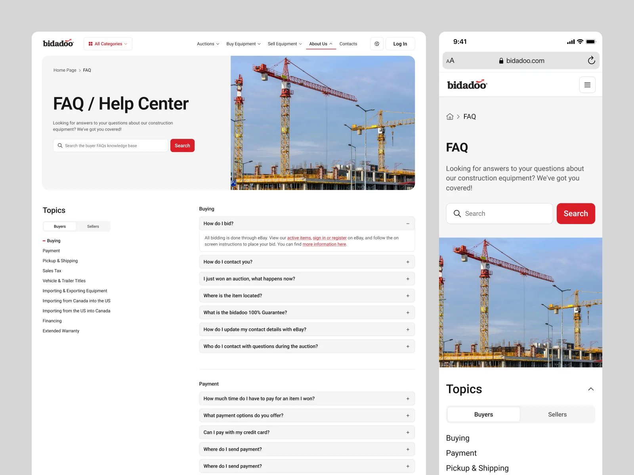Image resolution: width=634 pixels, height=475 pixels.
Task: Select the Buying topic in desktop list
Action: click(x=53, y=241)
